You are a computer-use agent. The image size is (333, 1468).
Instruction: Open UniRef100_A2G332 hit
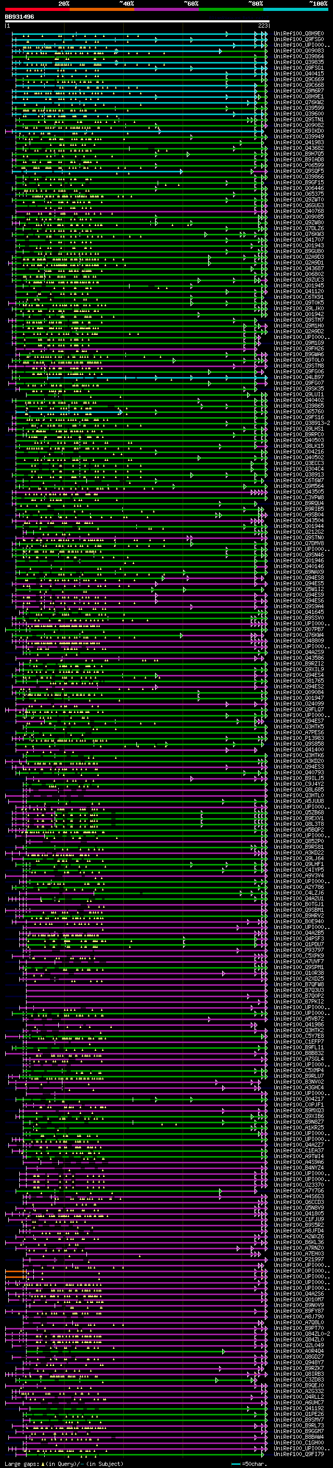(x=299, y=1391)
